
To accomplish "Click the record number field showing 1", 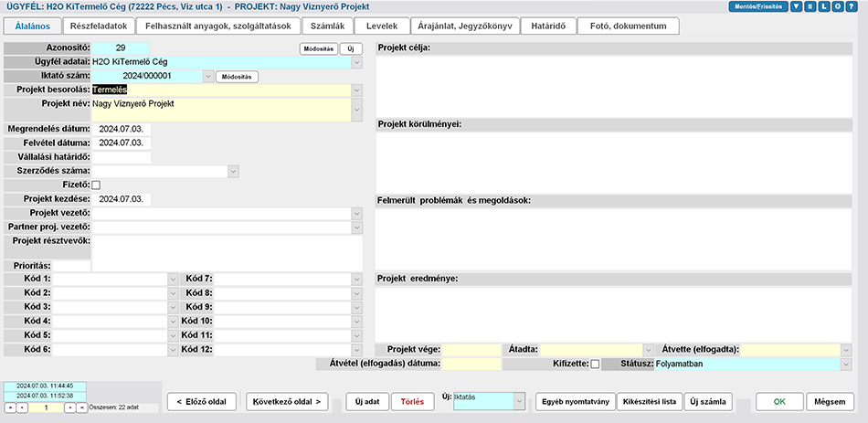I will (46, 407).
